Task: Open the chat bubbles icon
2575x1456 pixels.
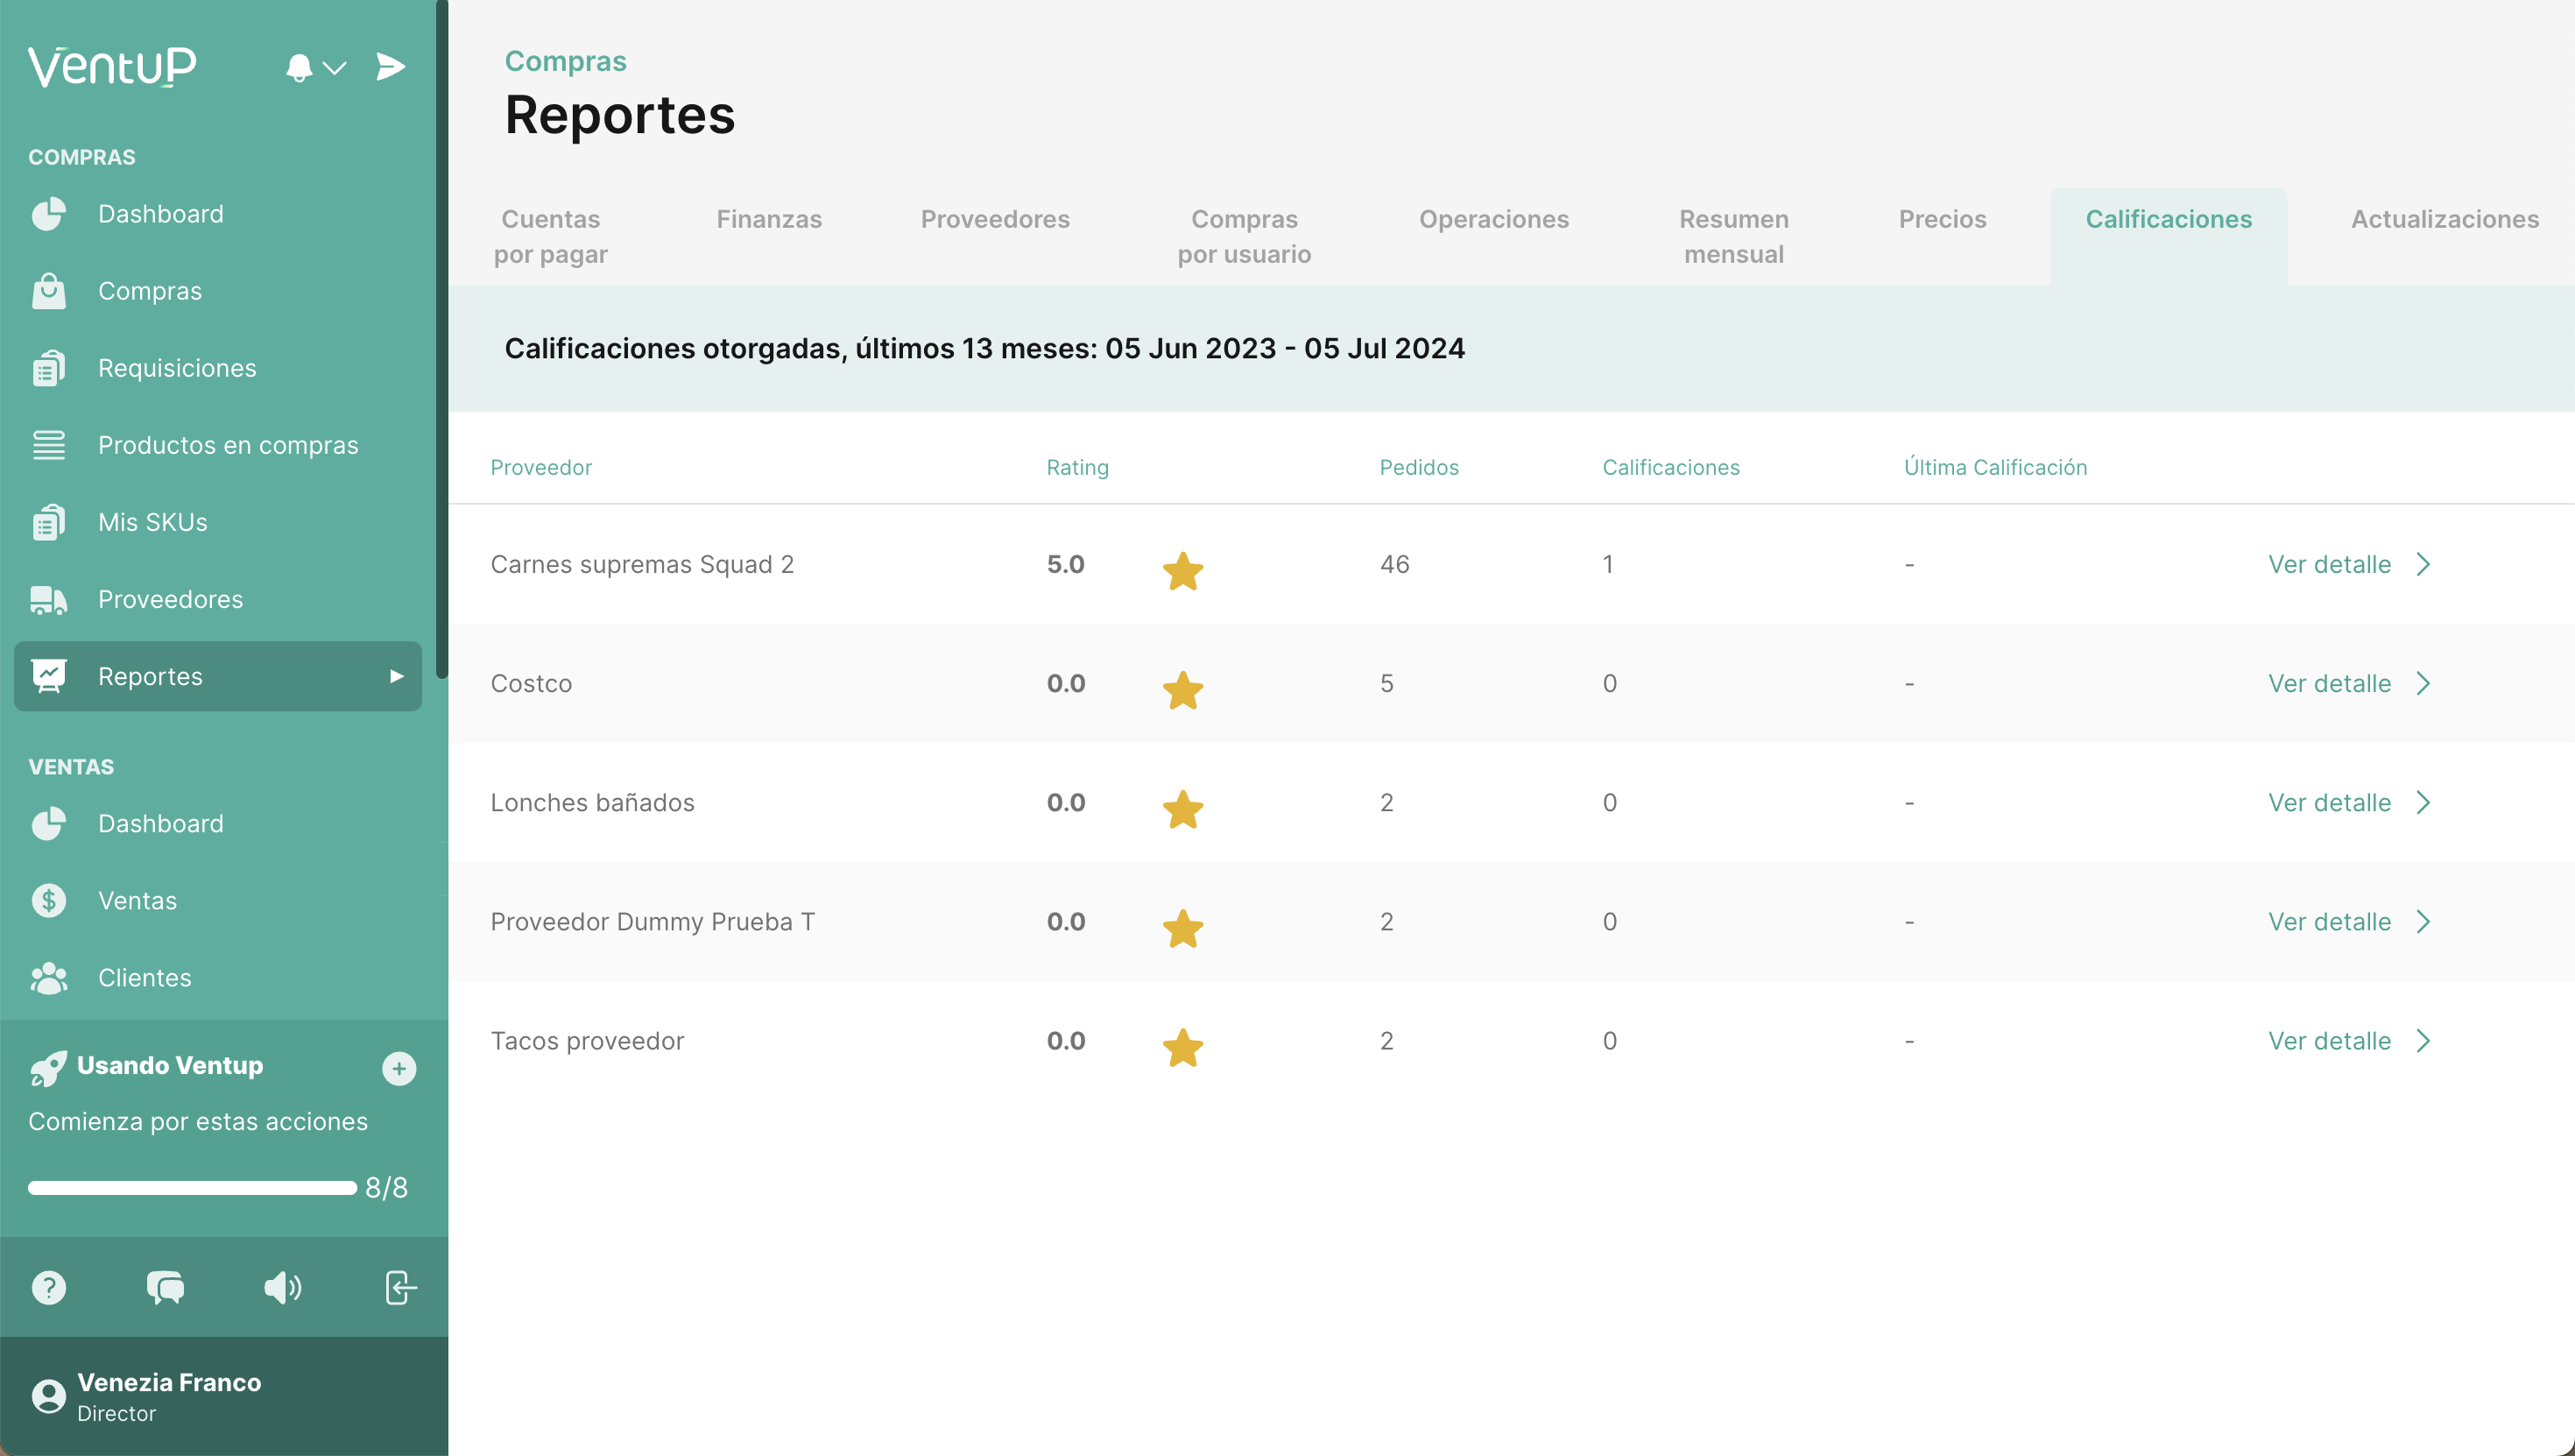Action: coord(166,1287)
